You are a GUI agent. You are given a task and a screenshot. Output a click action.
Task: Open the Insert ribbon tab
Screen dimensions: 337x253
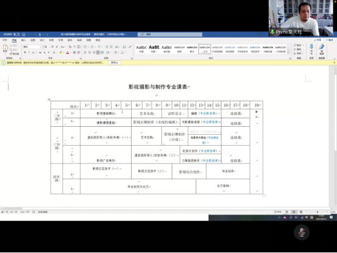click(23, 40)
